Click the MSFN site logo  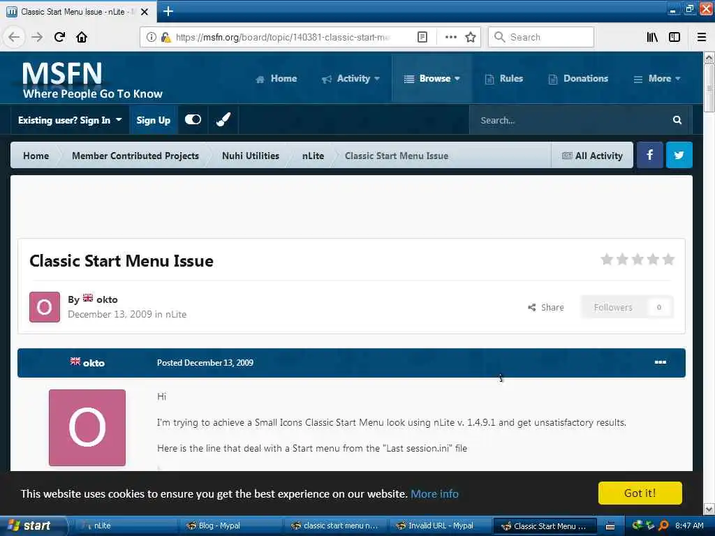[92, 80]
